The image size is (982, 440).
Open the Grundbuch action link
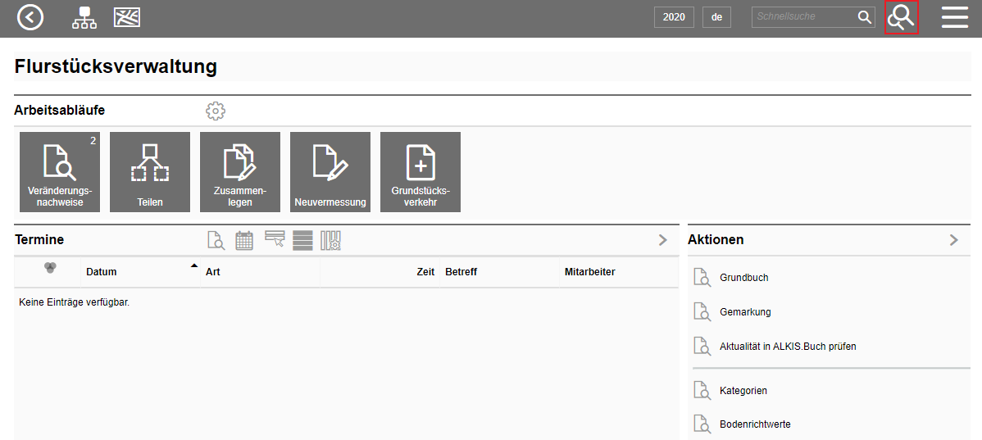pyautogui.click(x=743, y=278)
